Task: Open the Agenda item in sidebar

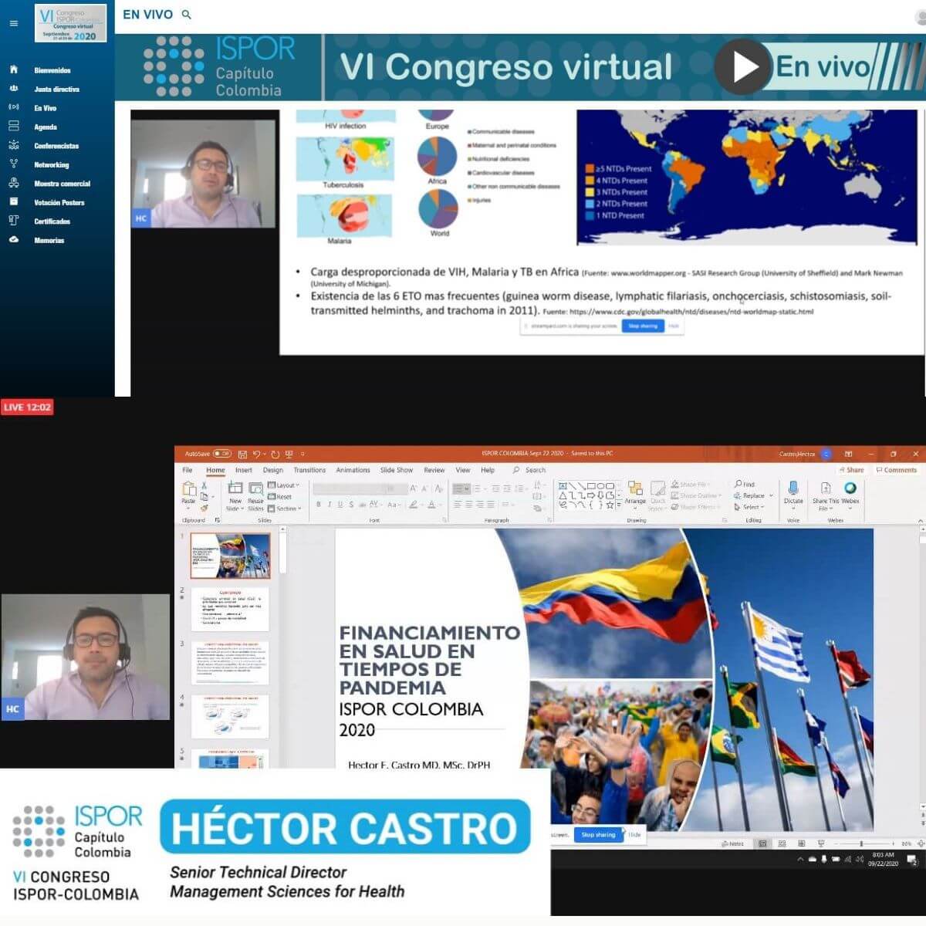Action: point(46,127)
